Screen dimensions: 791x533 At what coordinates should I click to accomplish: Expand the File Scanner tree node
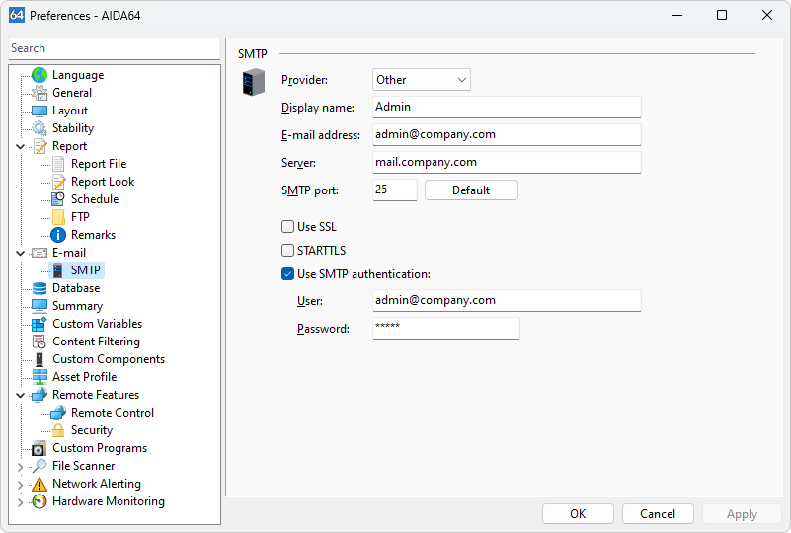(x=21, y=466)
